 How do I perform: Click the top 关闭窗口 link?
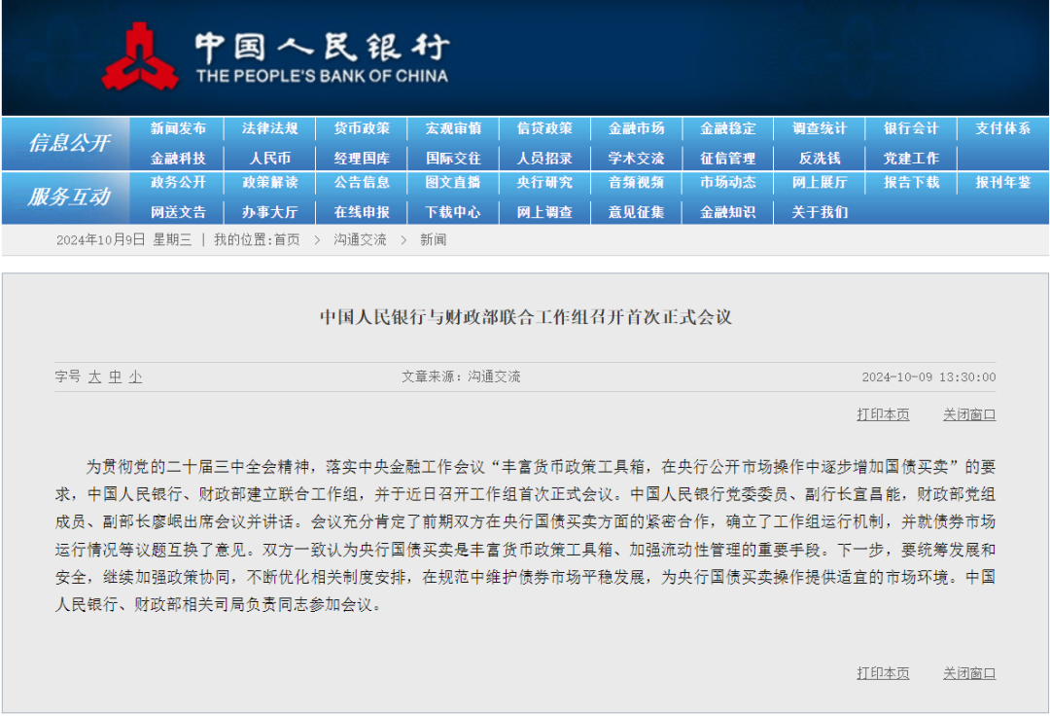(x=969, y=414)
